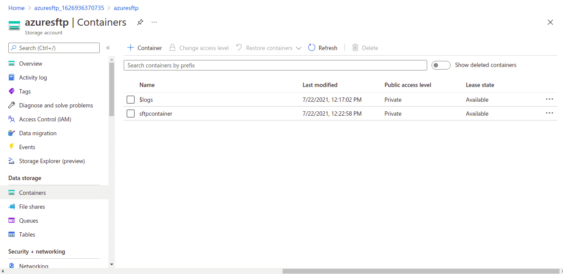Click the 7/22/2021, 12:22:58 PM timestamp
This screenshot has height=274, width=563.
coord(332,114)
